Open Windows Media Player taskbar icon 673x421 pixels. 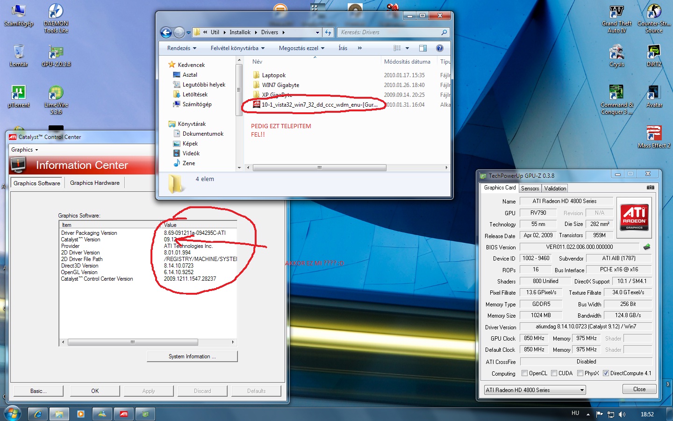(81, 414)
